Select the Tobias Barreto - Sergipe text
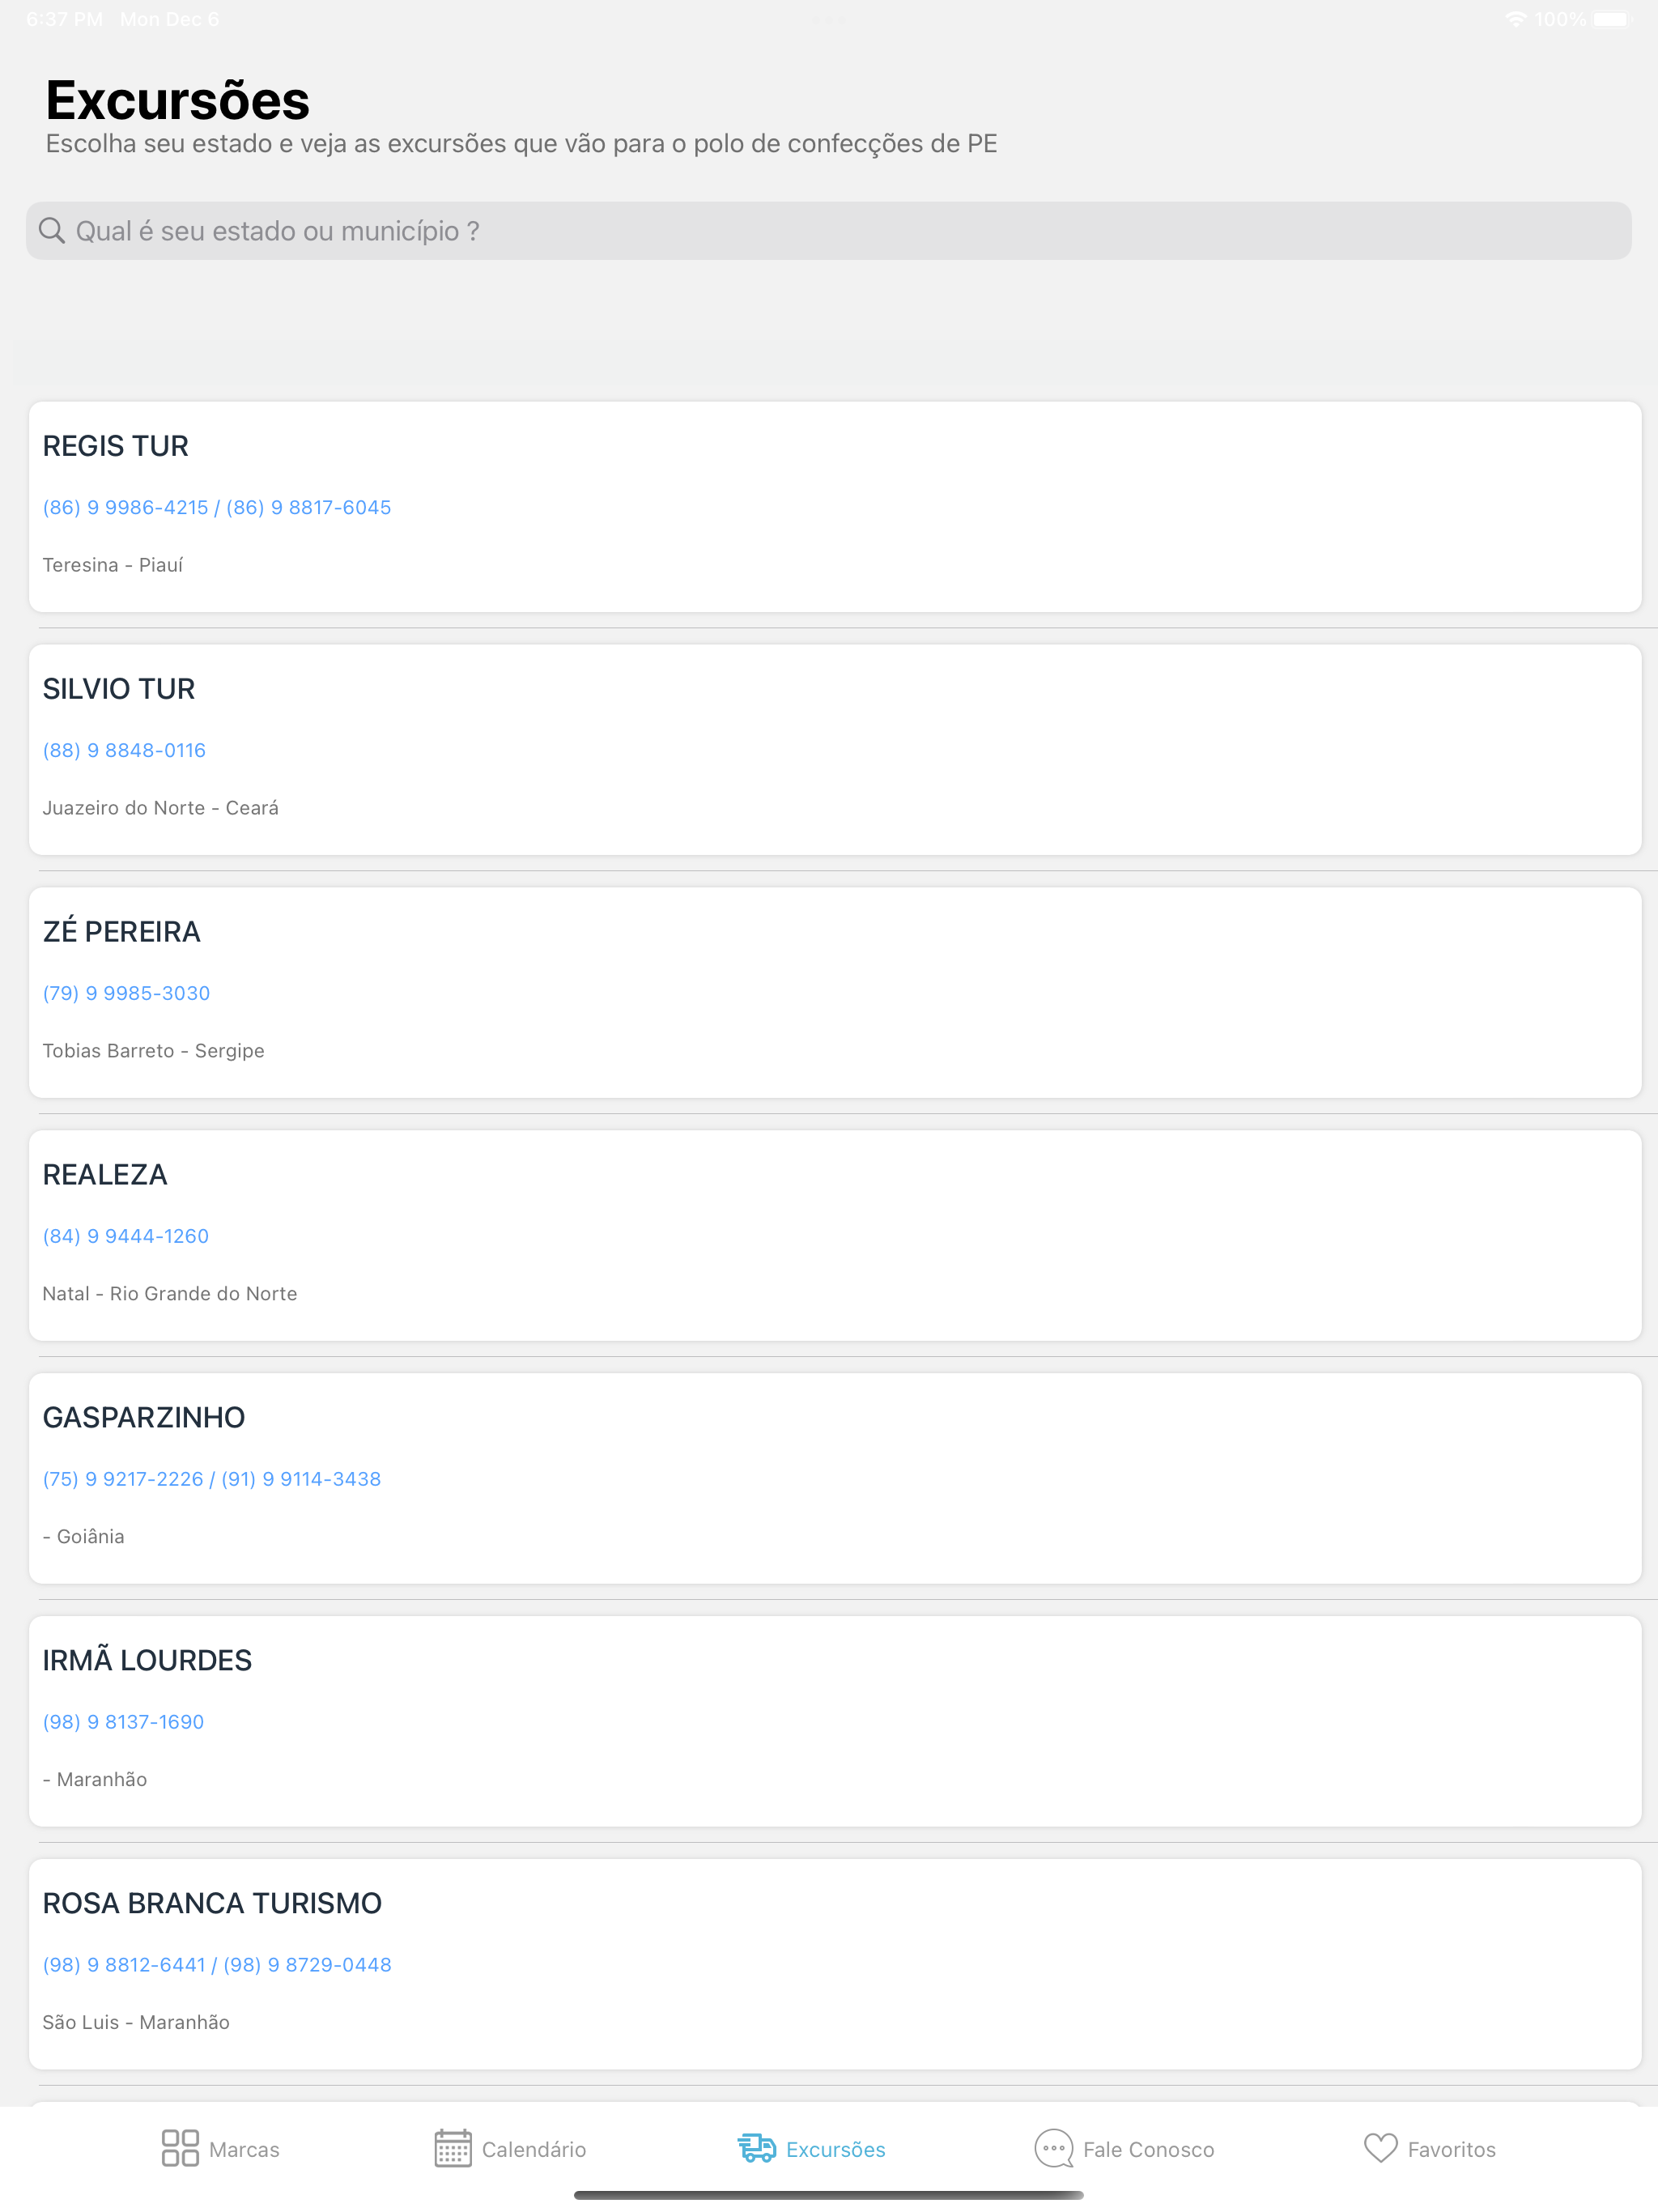 coord(154,1051)
